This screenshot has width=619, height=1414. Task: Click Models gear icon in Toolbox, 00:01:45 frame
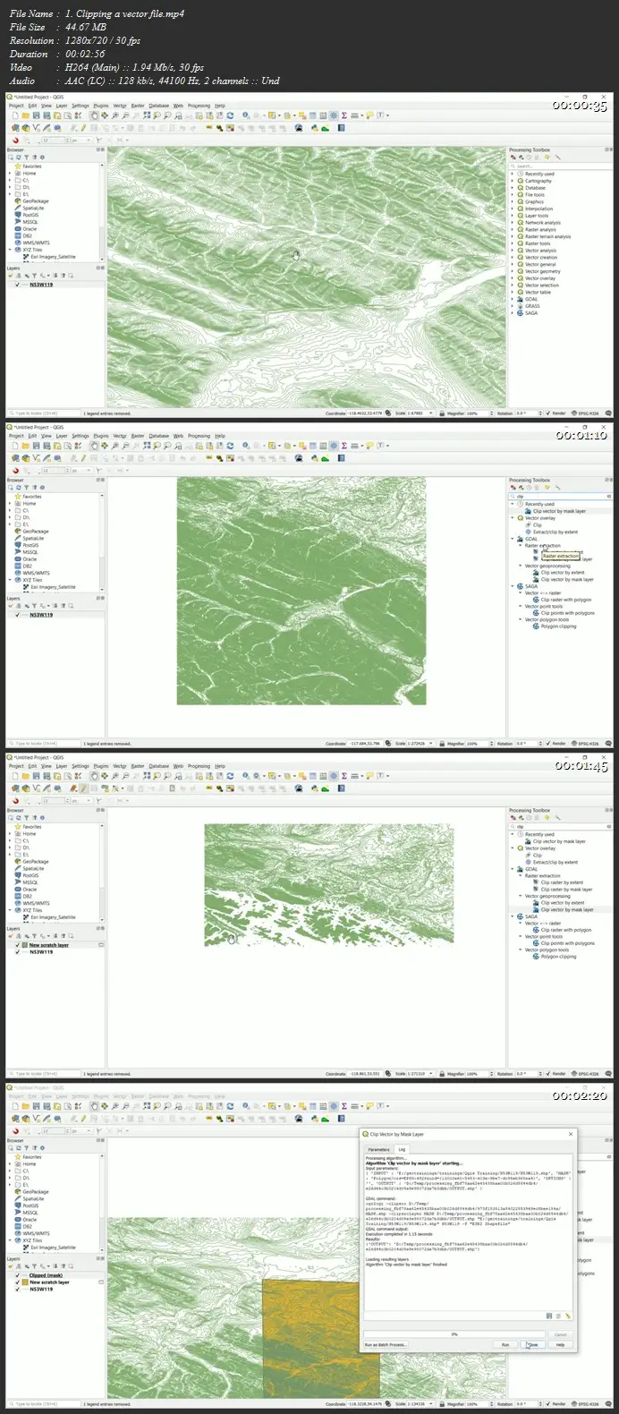pyautogui.click(x=513, y=818)
